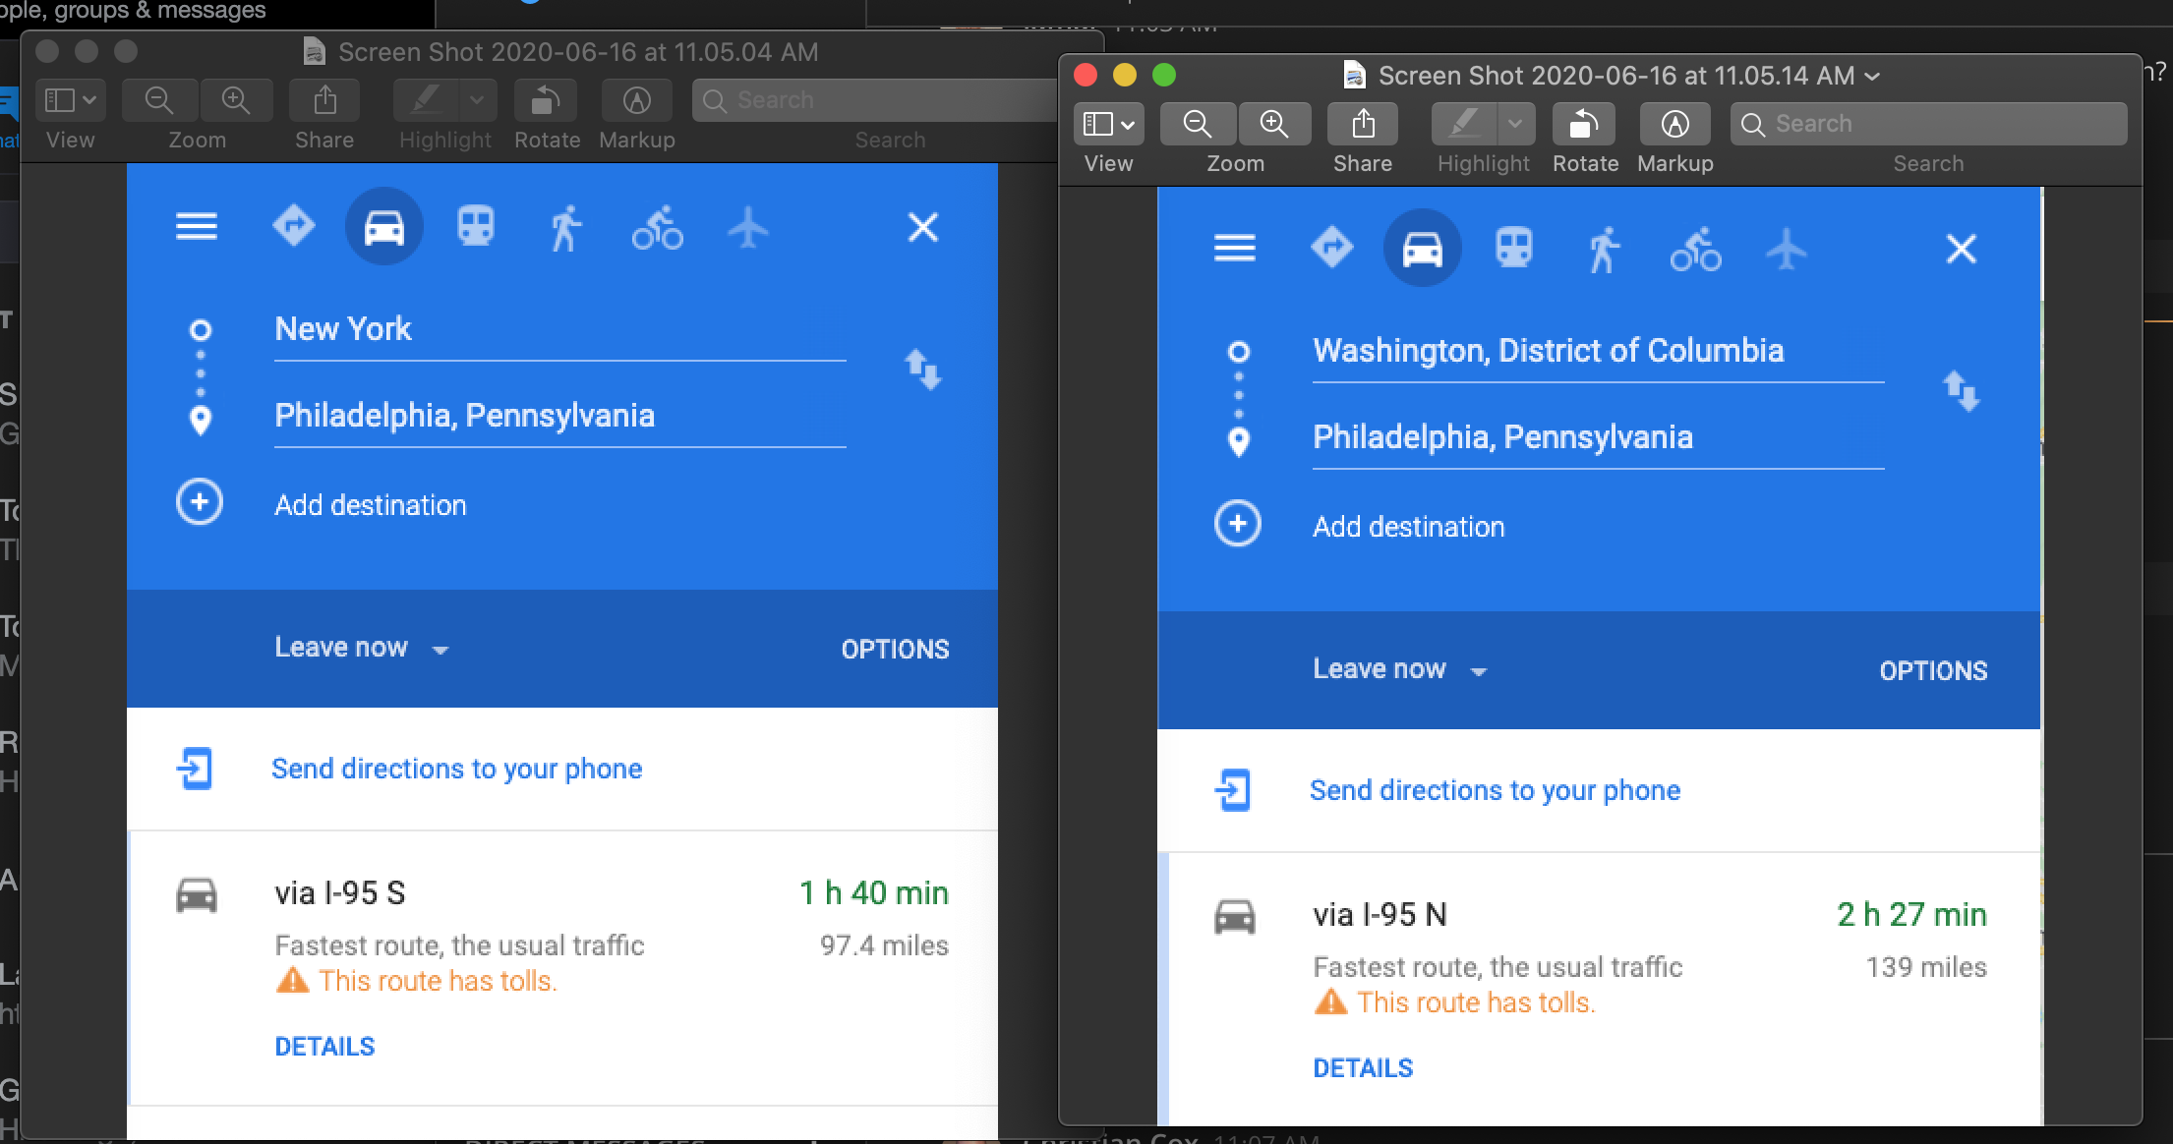Send directions to your phone in the New York panel
This screenshot has height=1144, width=2173.
click(456, 769)
